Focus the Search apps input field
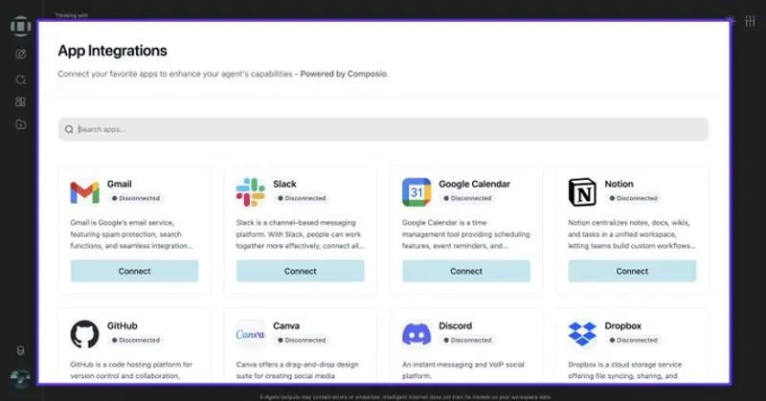 click(383, 129)
